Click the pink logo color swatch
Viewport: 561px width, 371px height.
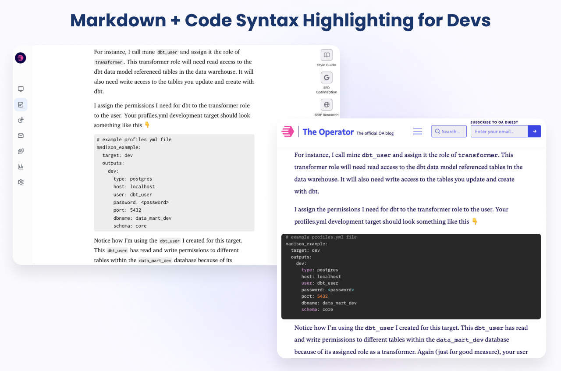(x=288, y=131)
